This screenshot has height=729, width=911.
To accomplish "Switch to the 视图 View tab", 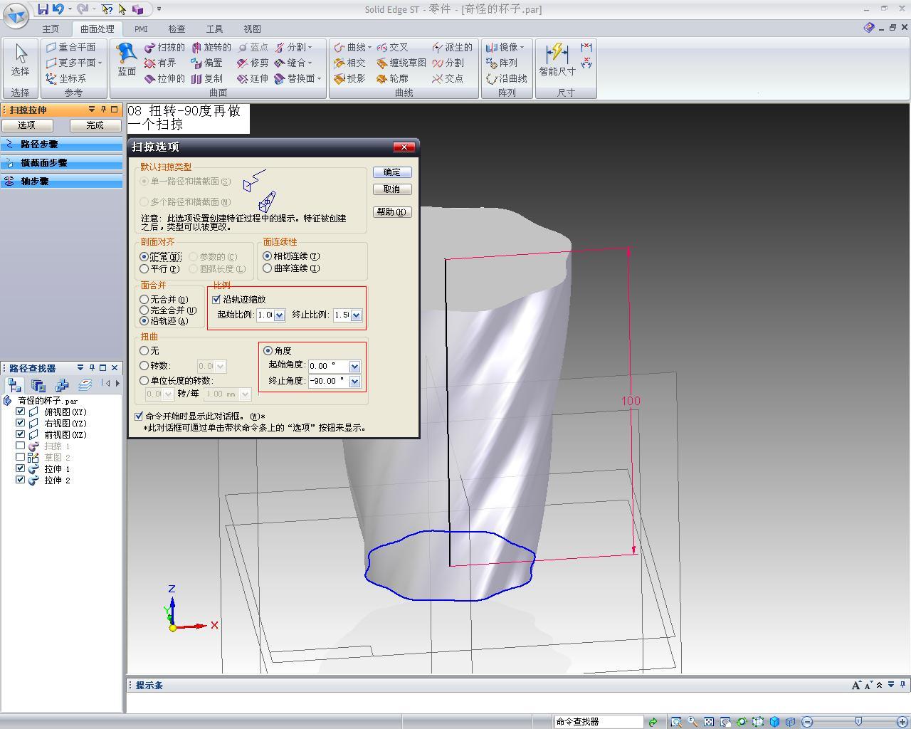I will (252, 29).
